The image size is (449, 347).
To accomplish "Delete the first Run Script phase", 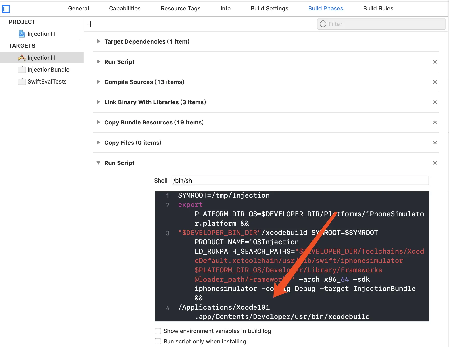I will click(435, 62).
